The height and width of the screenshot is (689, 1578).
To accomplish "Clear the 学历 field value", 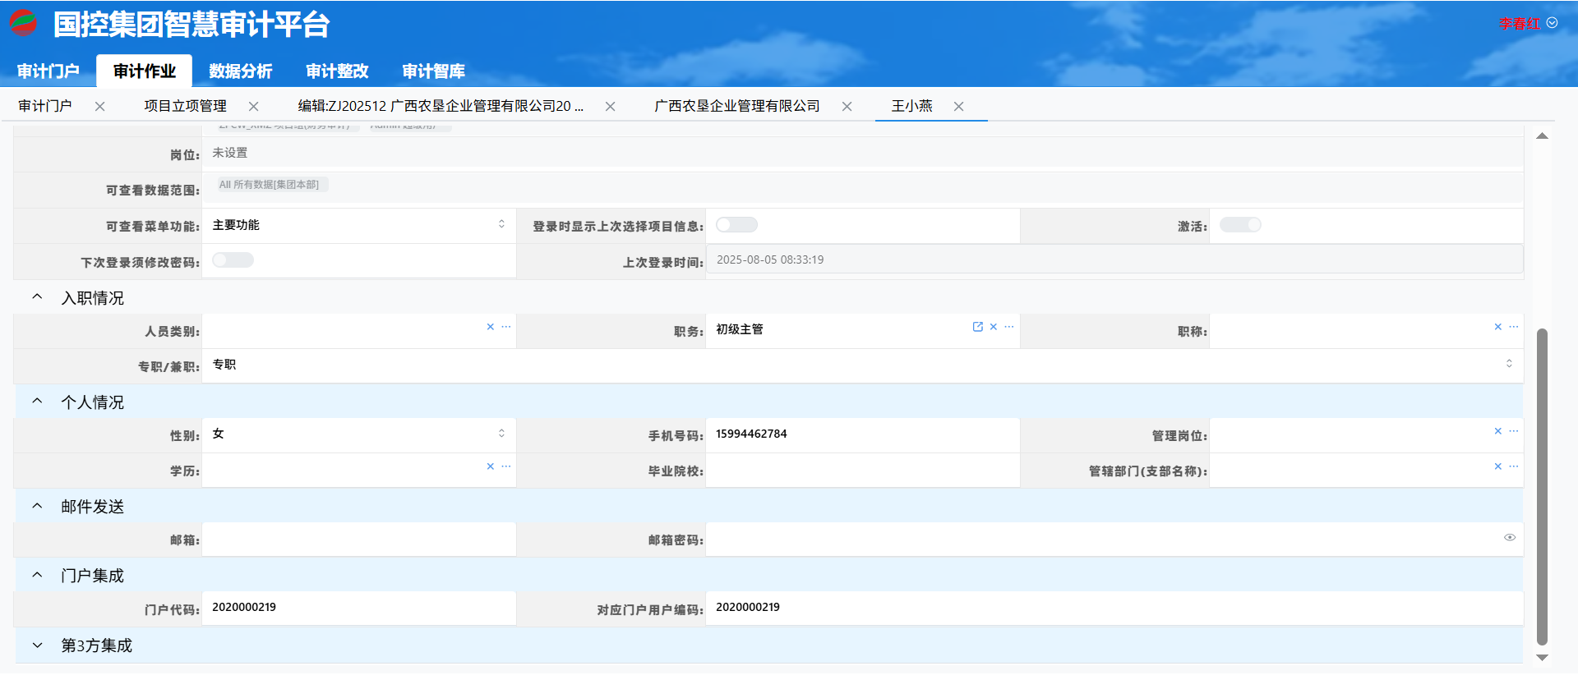I will (x=491, y=466).
